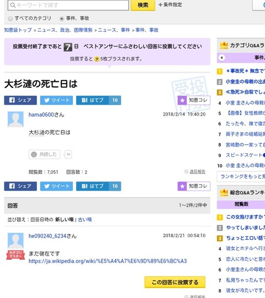Open the ja.wikipedia.org link in the answer
Screen dimensions: 265x298
[x=108, y=261]
